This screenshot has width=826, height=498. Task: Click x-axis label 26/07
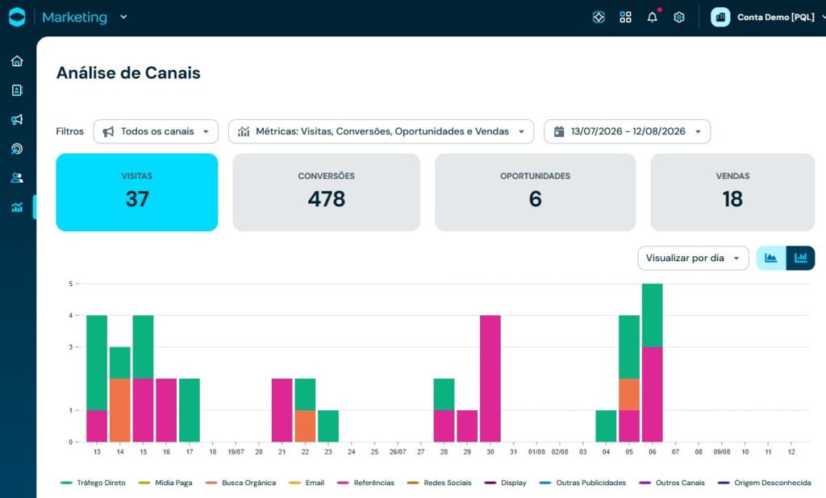click(x=398, y=452)
